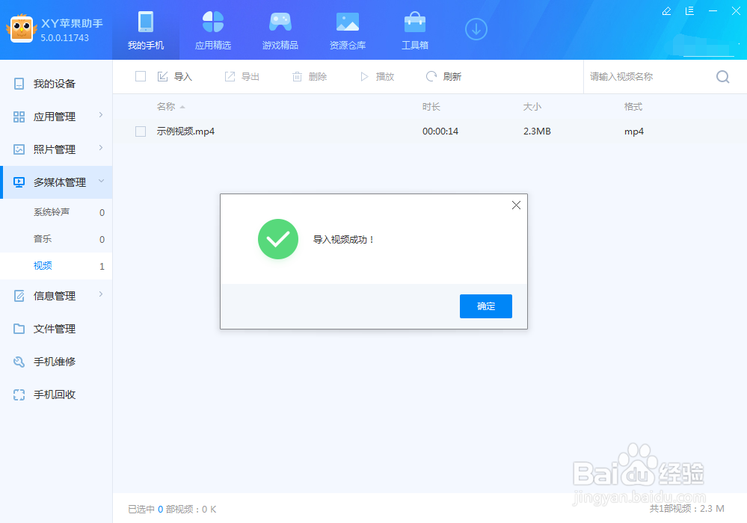Click the circular download manager icon

[476, 28]
